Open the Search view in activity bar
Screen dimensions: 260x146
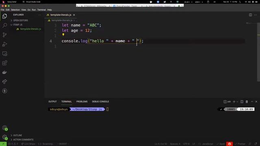(4, 25)
